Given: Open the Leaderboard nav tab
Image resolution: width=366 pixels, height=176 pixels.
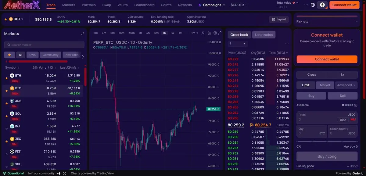Looking at the screenshot, I should click(144, 5).
